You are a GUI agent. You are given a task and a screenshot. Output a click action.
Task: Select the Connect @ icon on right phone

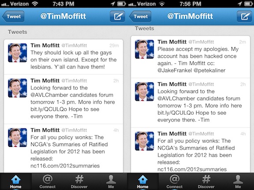[x=175, y=179]
